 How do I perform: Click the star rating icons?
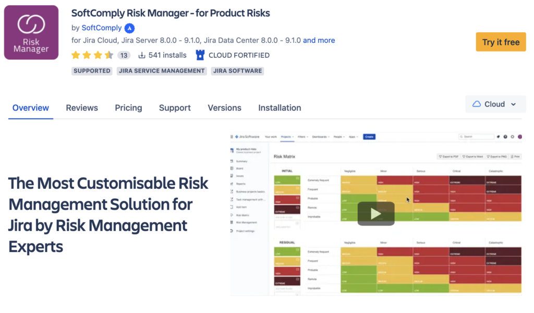click(92, 55)
